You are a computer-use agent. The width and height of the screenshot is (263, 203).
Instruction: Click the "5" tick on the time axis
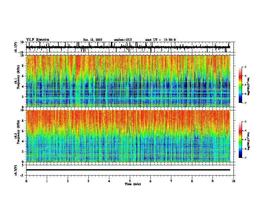130,181
